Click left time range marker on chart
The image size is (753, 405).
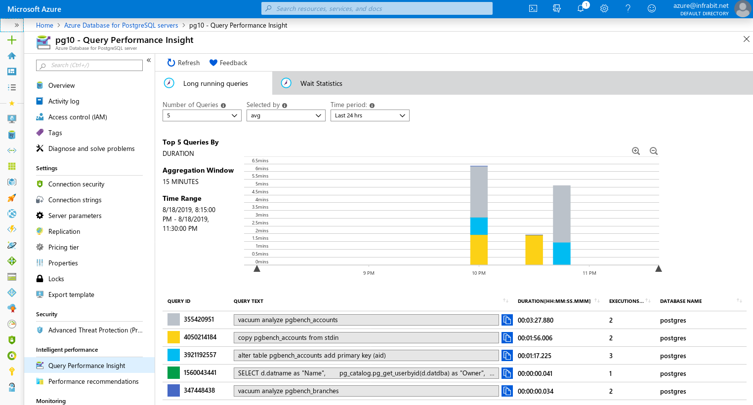pos(257,268)
